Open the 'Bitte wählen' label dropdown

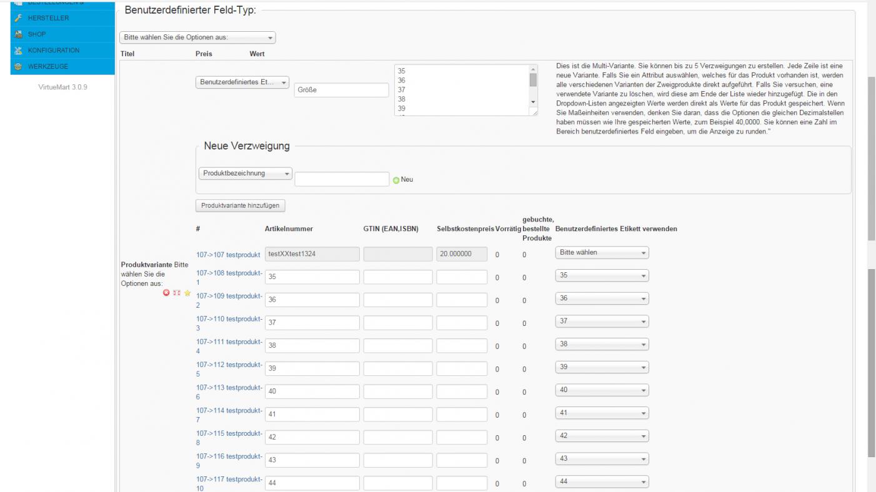coord(602,253)
